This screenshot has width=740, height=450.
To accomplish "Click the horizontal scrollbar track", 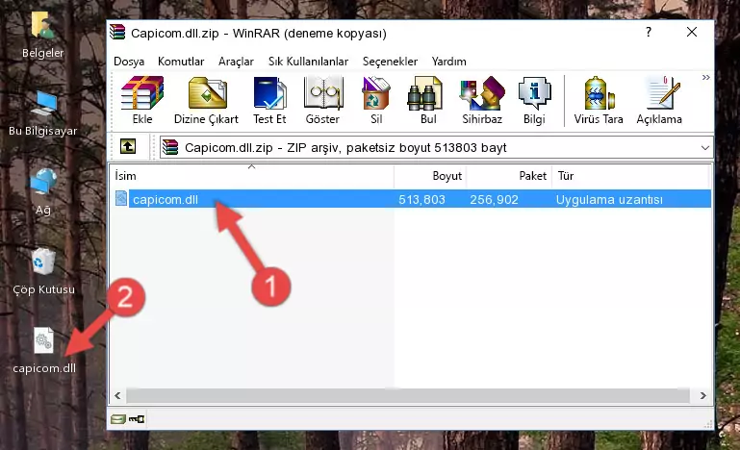I will point(410,395).
